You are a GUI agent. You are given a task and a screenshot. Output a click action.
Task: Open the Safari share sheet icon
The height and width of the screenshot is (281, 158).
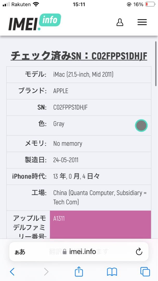79,272
